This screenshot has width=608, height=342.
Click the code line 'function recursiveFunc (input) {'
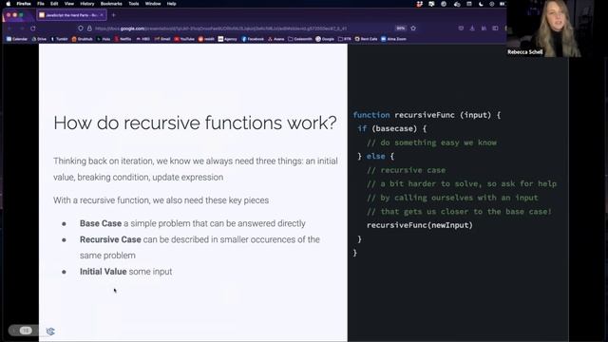coord(427,115)
